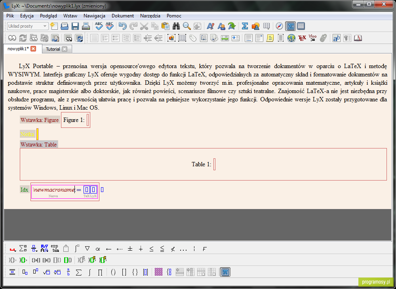Viewport: 396px width, 289px height.
Task: Click the open document folder icon
Action: point(64,26)
